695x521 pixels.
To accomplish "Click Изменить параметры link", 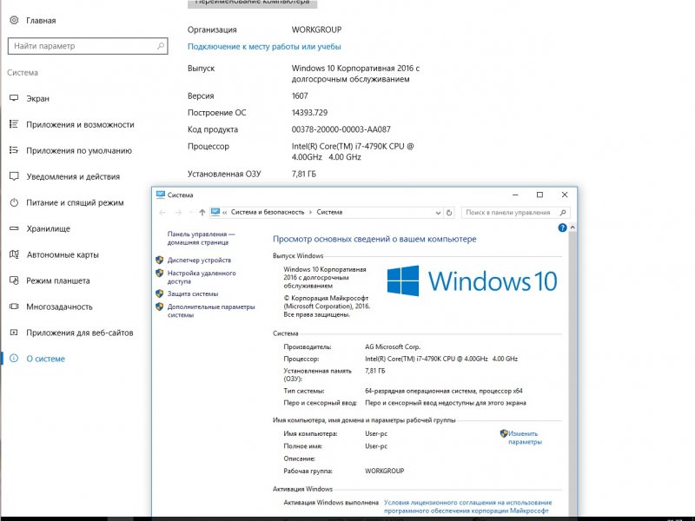I will [x=524, y=438].
